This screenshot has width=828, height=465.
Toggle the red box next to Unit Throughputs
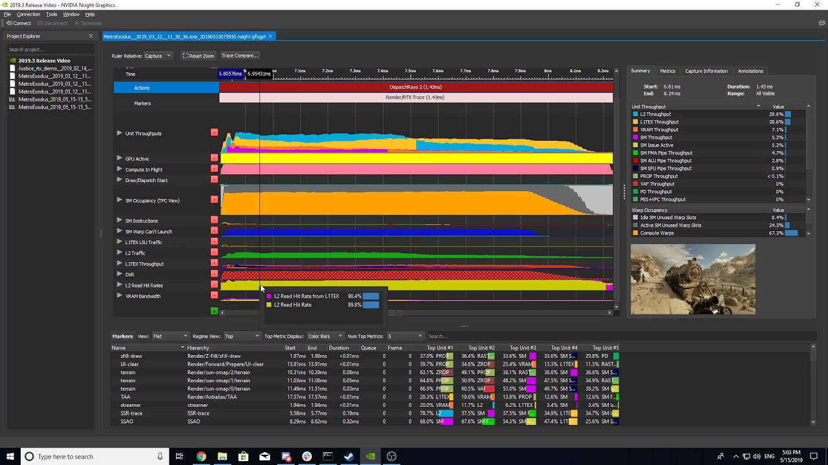pyautogui.click(x=214, y=132)
